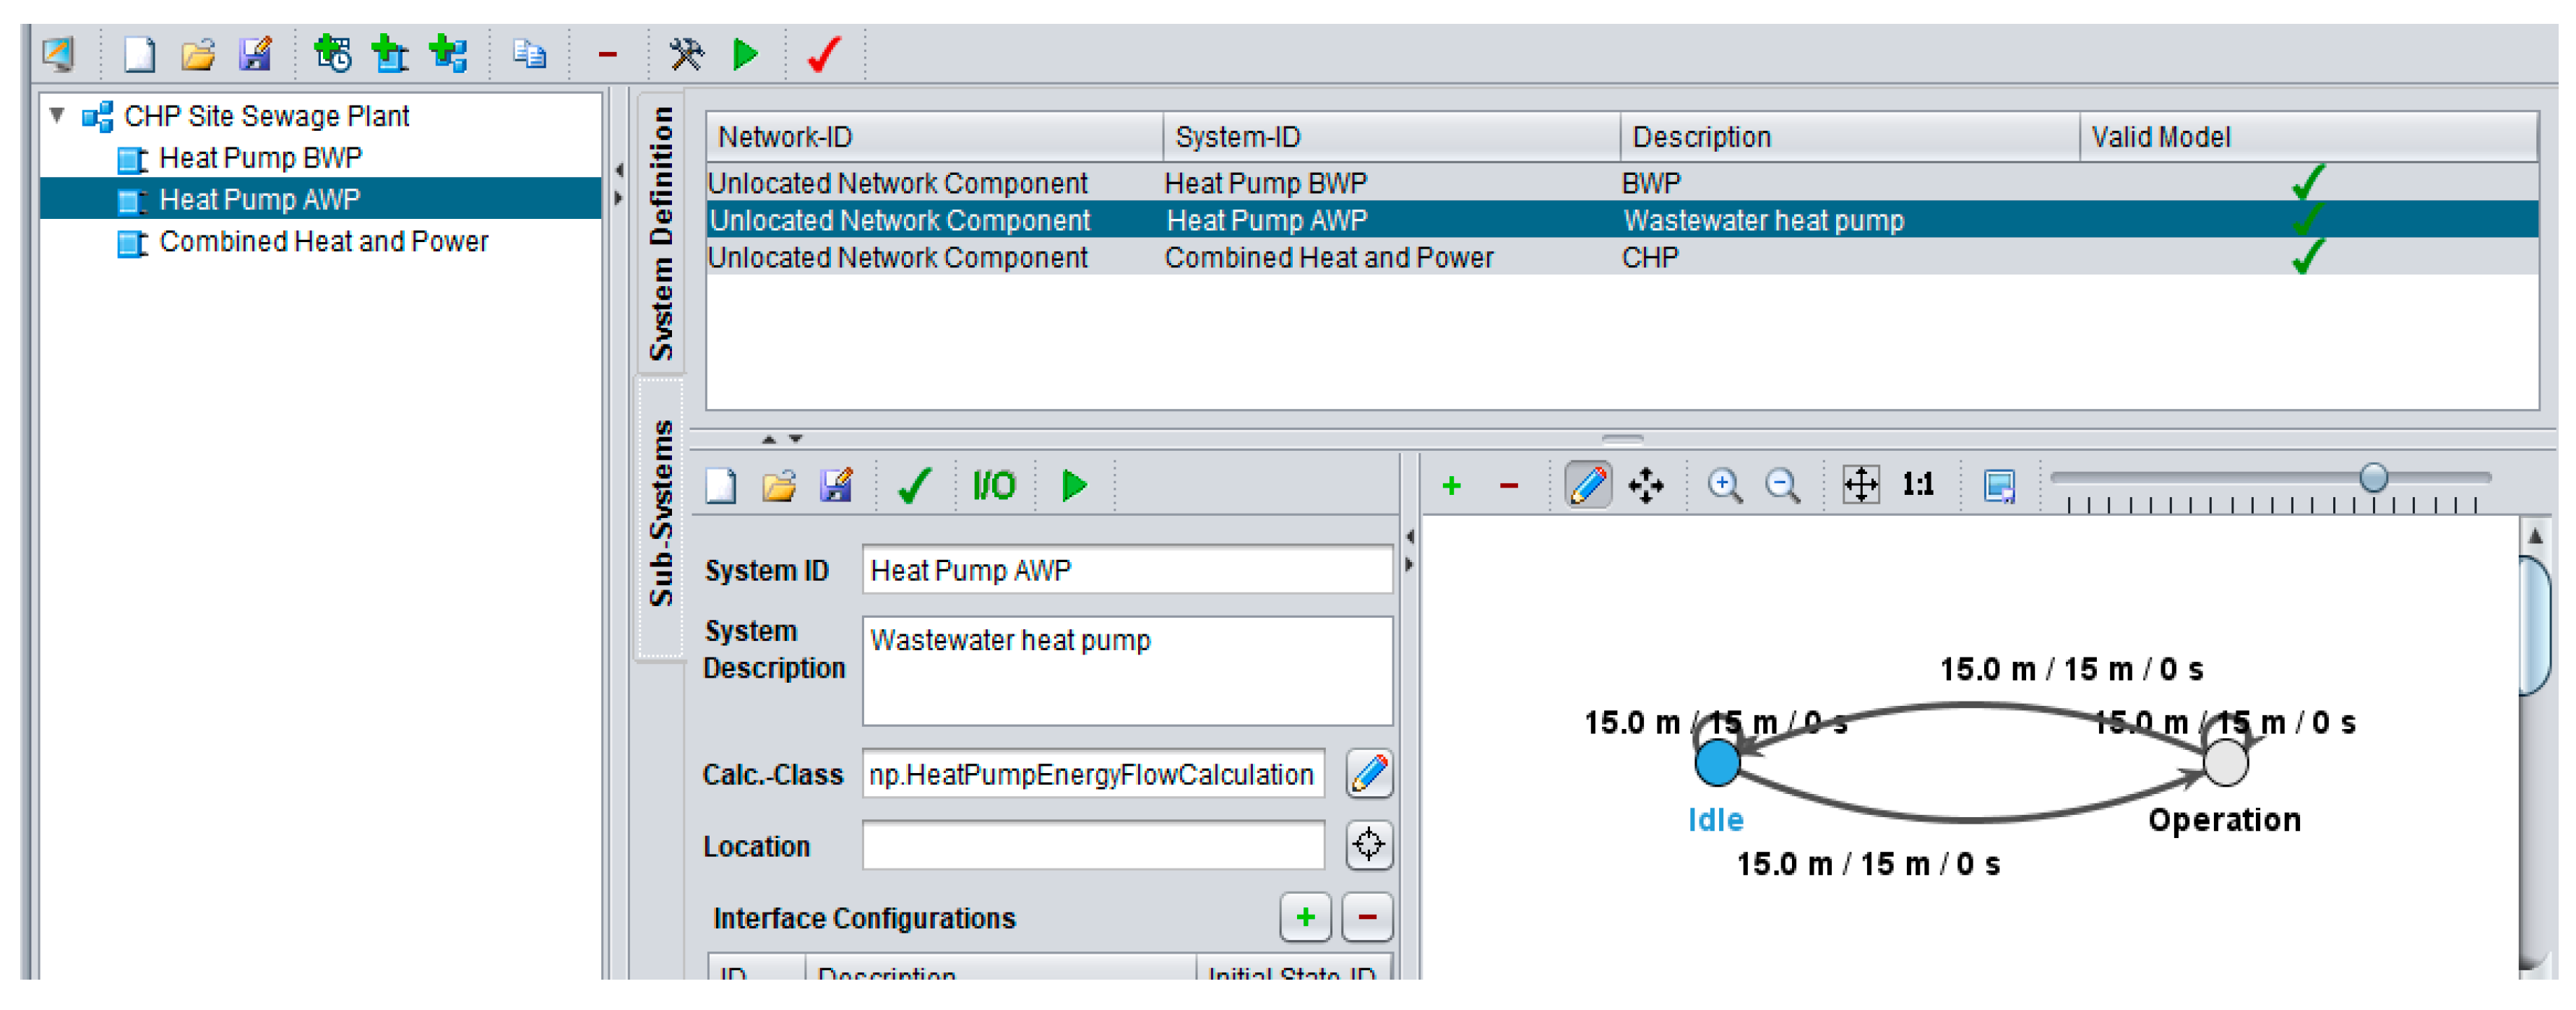Collapse CHP Site Sewage Plant tree node
This screenshot has height=1010, width=2576.
click(58, 116)
